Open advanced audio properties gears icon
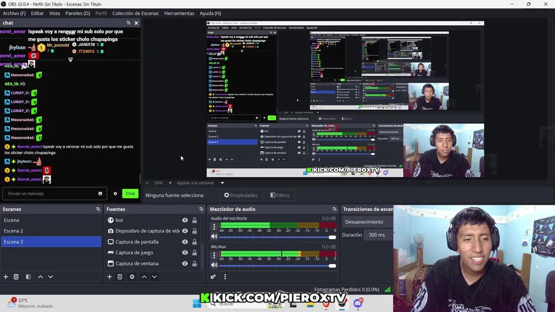This screenshot has height=312, width=555. point(213,277)
